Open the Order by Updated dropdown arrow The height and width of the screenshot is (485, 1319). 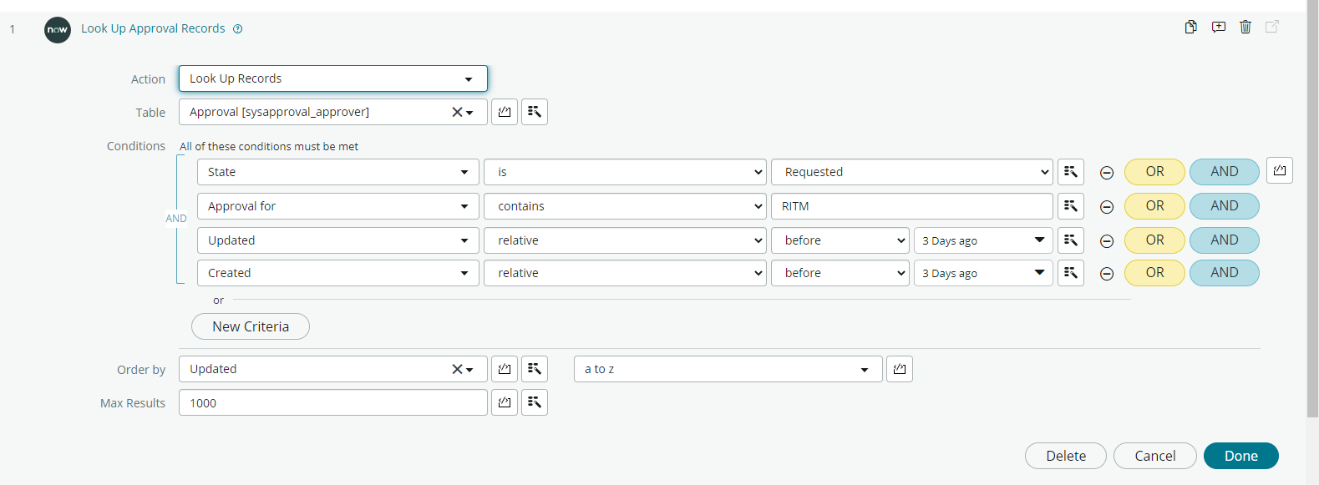(x=470, y=370)
